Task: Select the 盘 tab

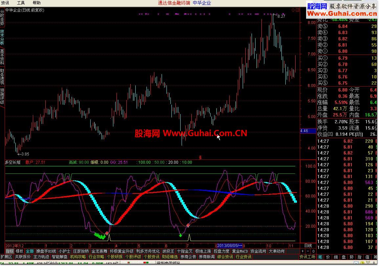Action: (x=344, y=257)
